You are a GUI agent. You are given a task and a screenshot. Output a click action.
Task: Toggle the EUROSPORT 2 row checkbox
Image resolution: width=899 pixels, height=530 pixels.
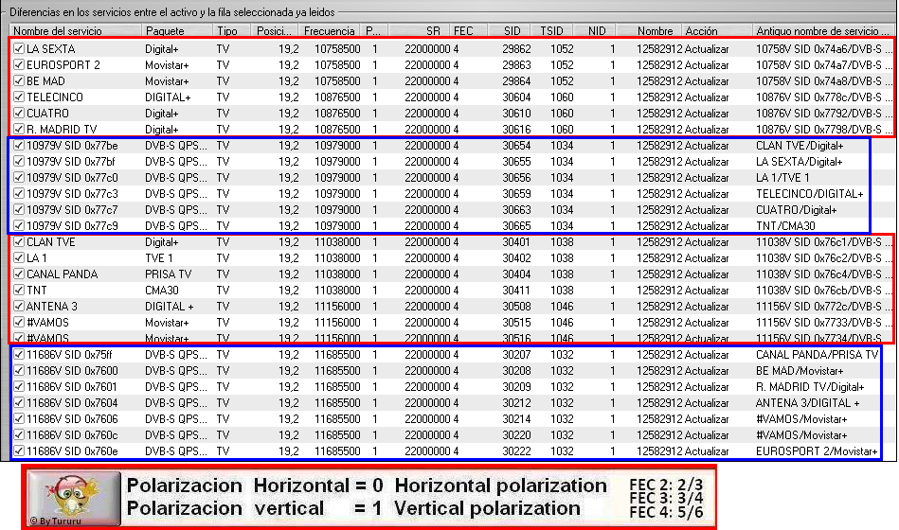pos(19,65)
